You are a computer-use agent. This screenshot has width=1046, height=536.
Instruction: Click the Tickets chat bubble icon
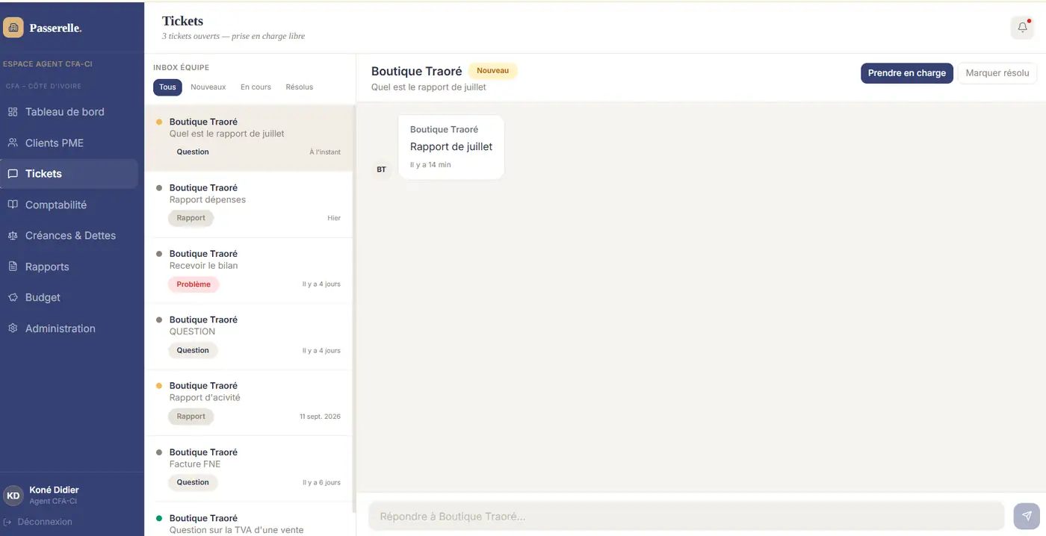13,174
